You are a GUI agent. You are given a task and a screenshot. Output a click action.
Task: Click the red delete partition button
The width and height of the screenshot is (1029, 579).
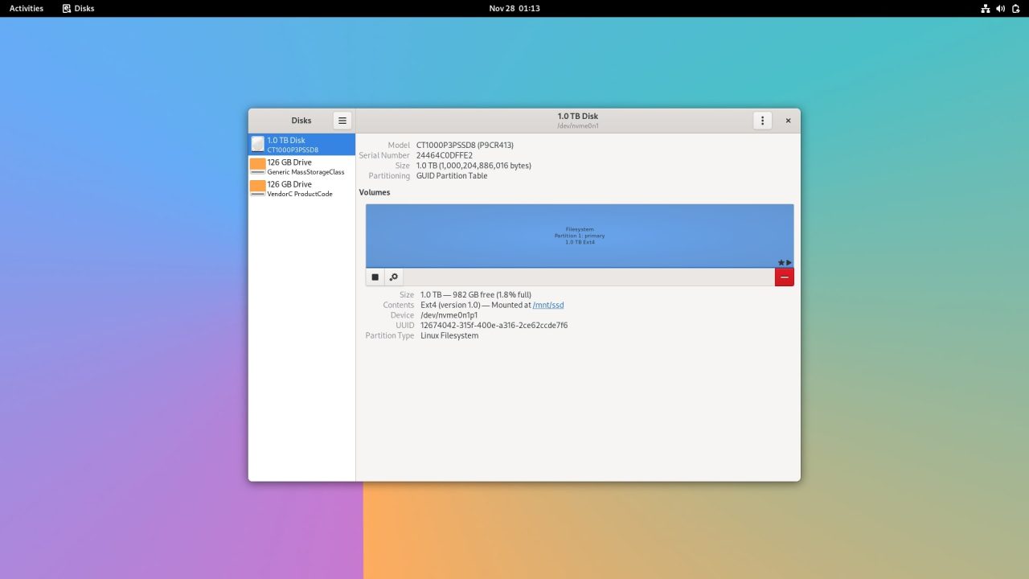coord(784,277)
